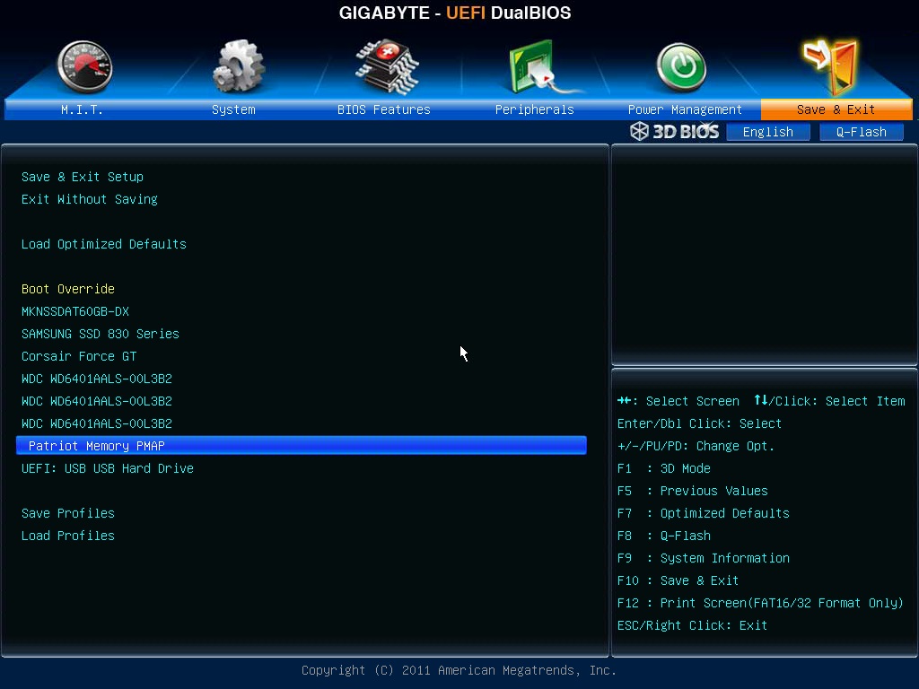Click the F9 : System Information help line
The image size is (919, 689).
coord(704,558)
